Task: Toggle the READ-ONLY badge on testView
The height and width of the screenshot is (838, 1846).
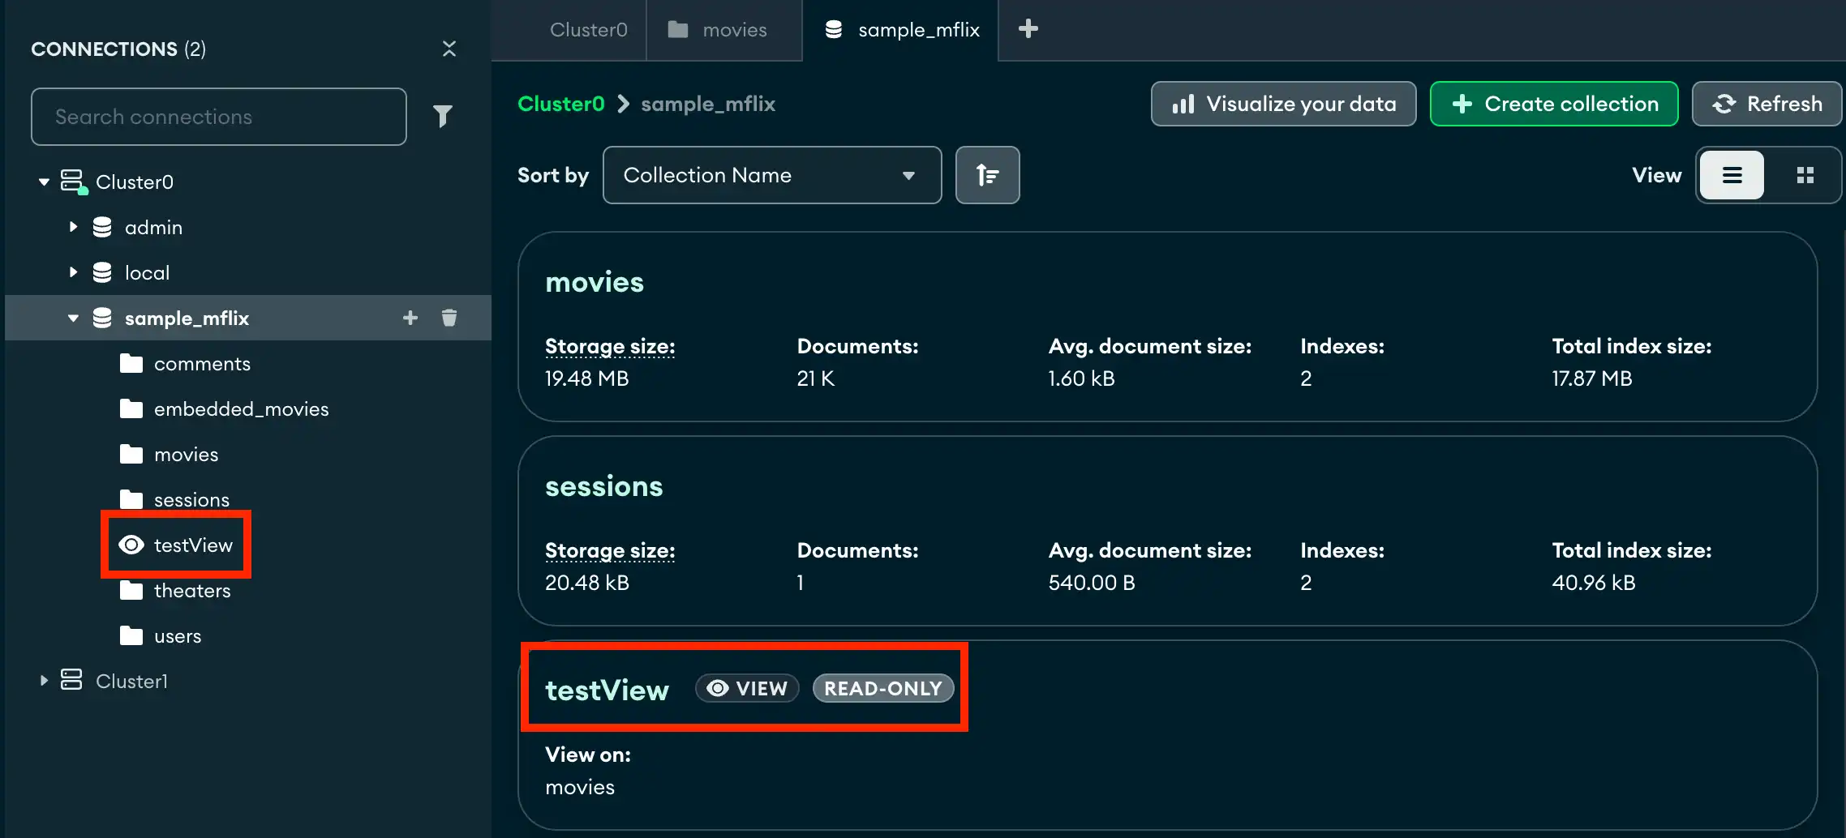Action: (x=883, y=688)
